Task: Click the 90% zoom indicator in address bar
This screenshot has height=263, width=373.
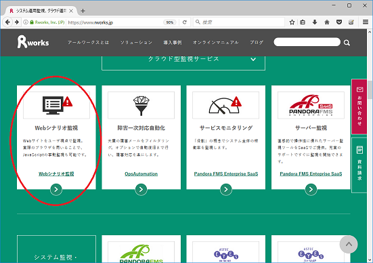Action: click(170, 22)
